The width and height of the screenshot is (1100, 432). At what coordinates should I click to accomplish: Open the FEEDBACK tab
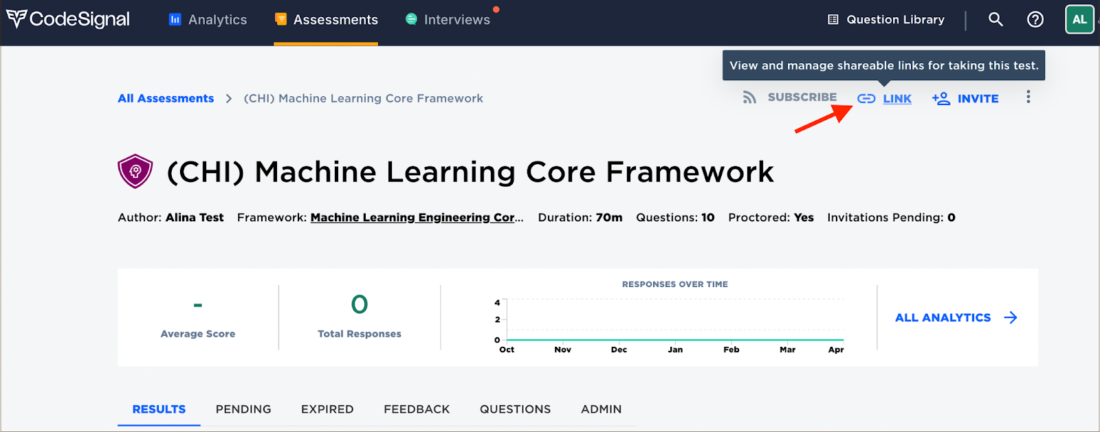[x=417, y=409]
